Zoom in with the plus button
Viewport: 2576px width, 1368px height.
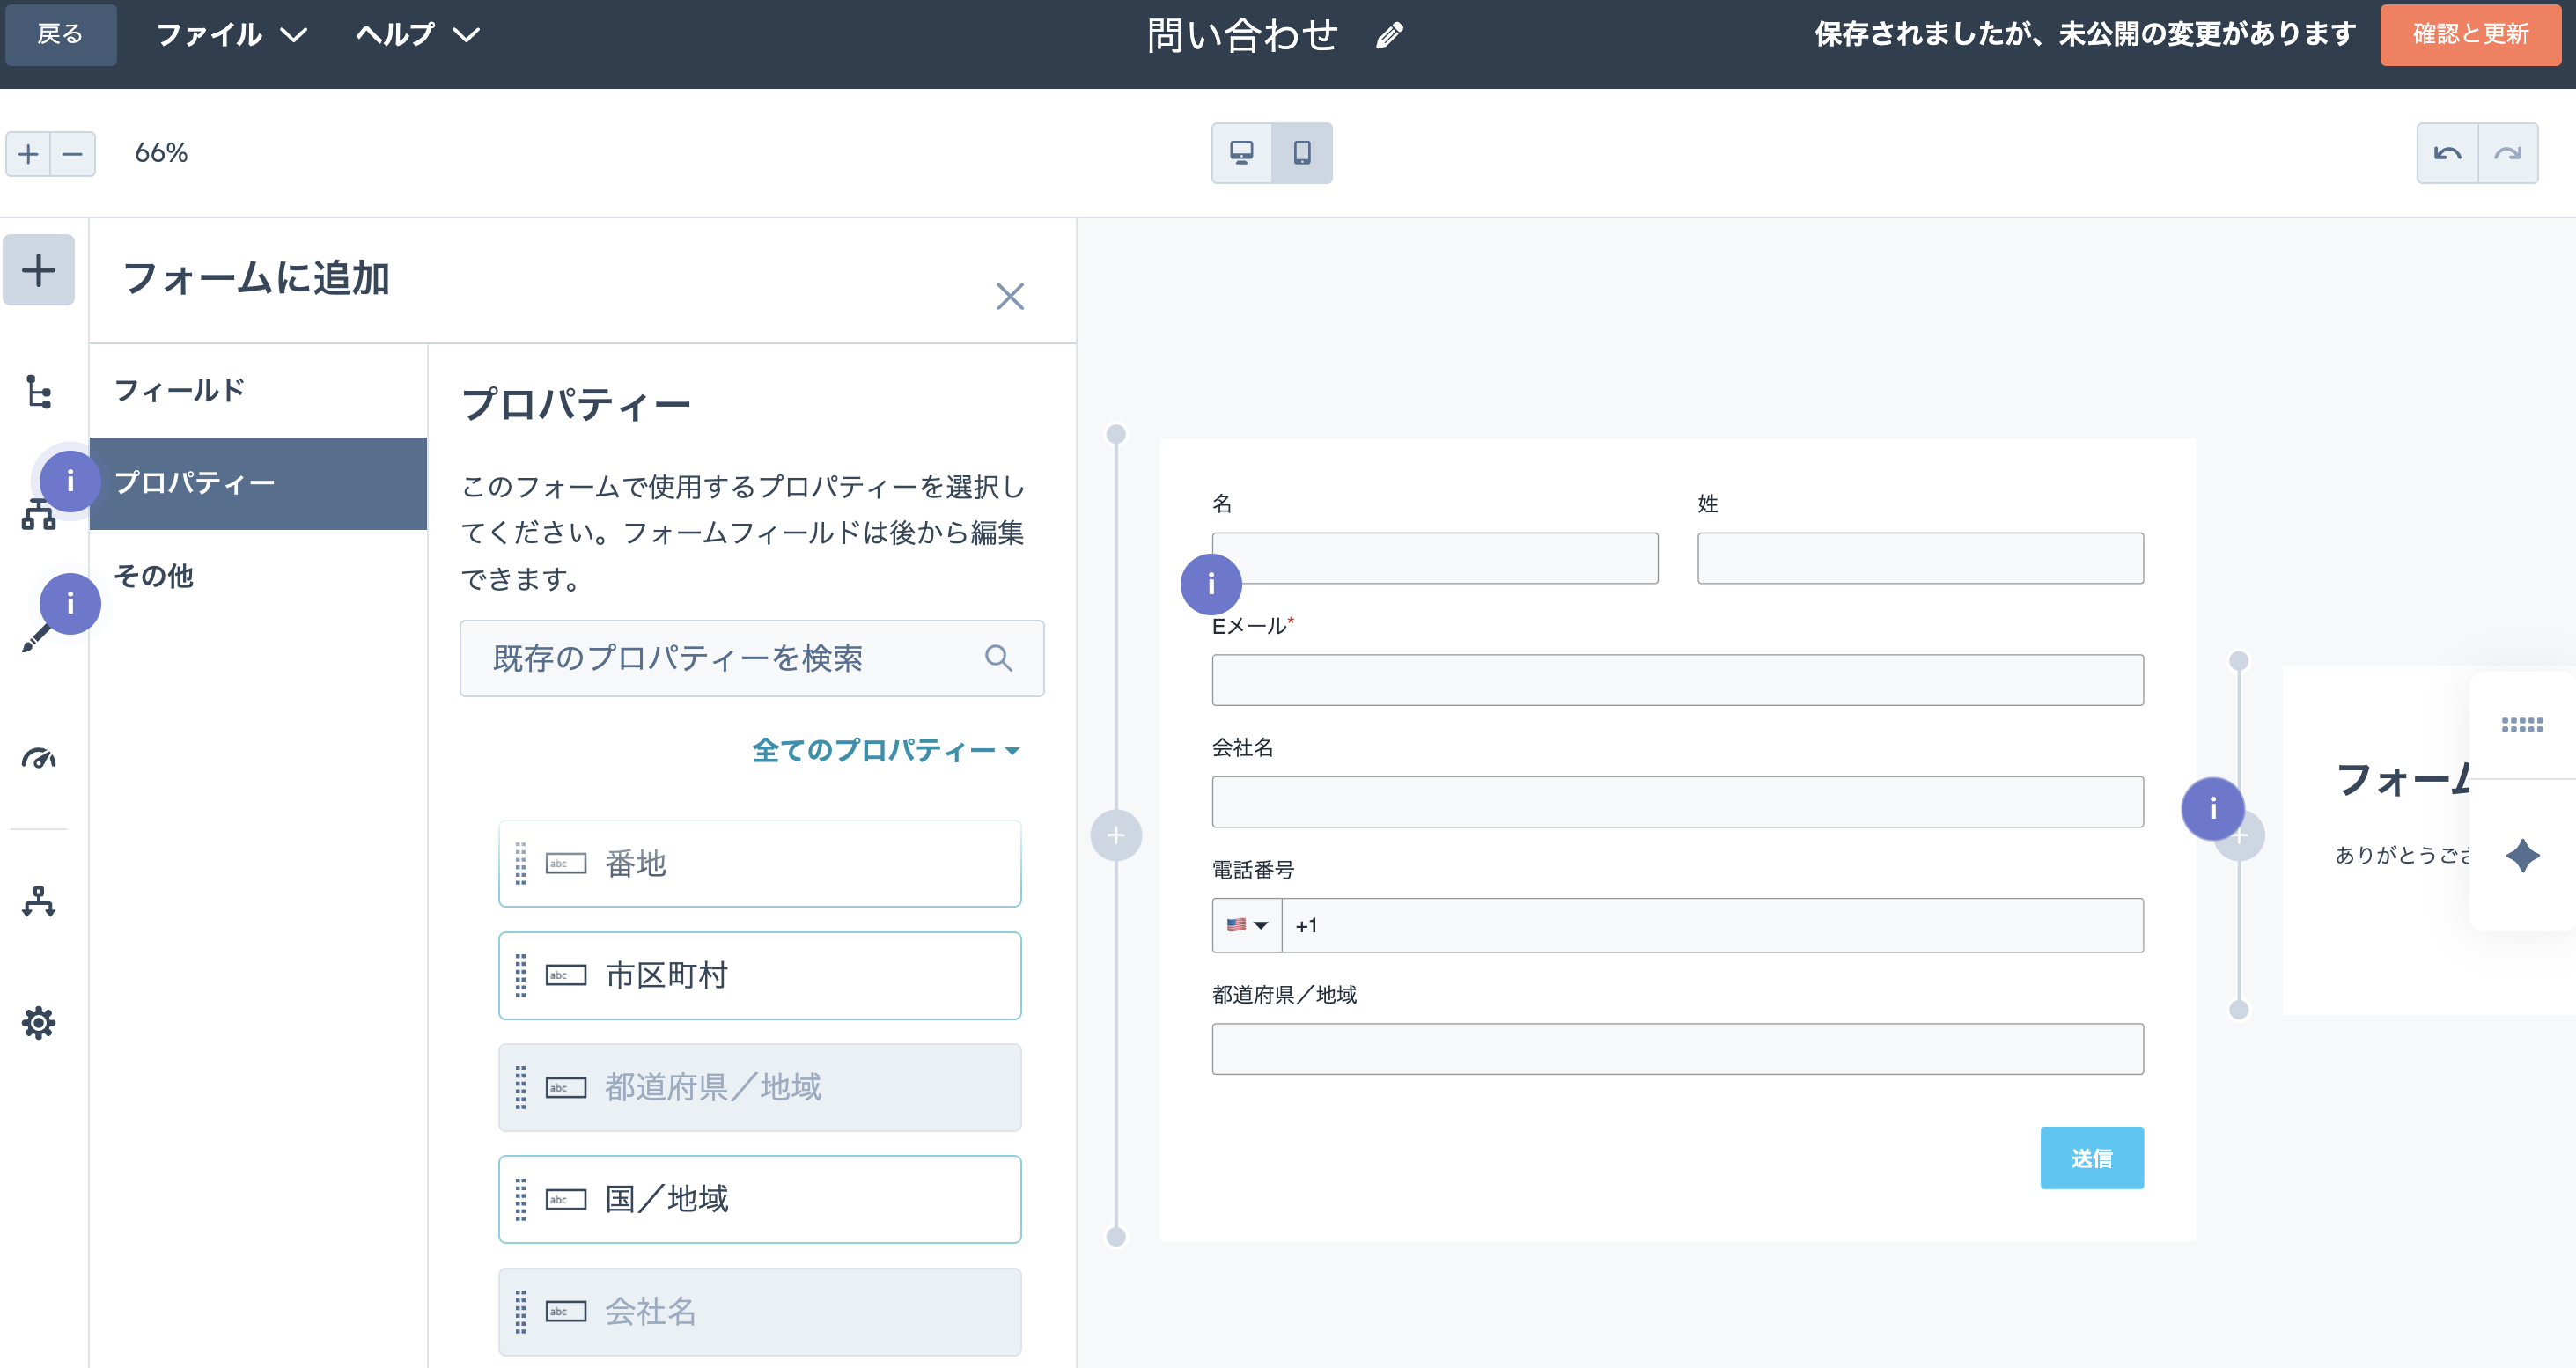pos(28,154)
